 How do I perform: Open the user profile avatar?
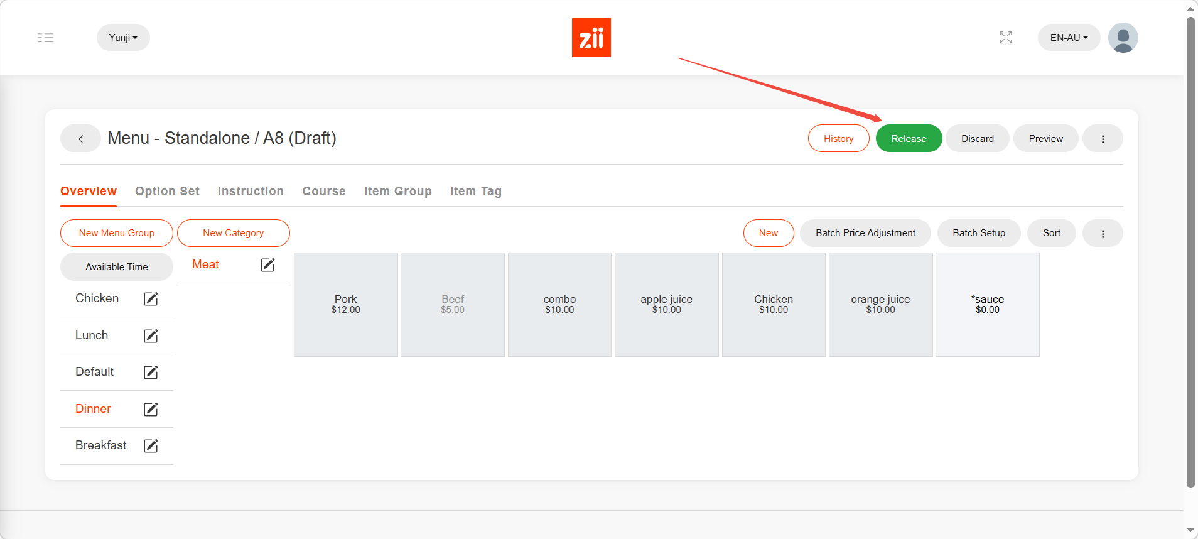(x=1123, y=38)
